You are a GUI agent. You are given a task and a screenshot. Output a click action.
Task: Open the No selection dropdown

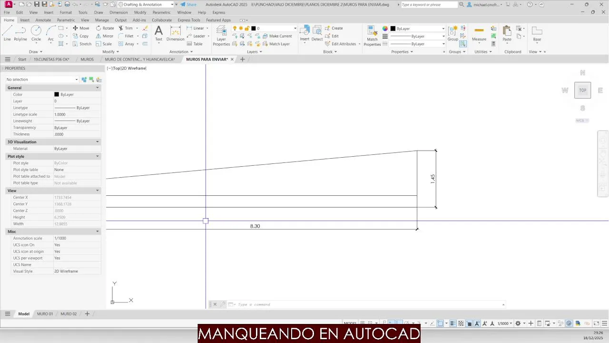pyautogui.click(x=42, y=80)
